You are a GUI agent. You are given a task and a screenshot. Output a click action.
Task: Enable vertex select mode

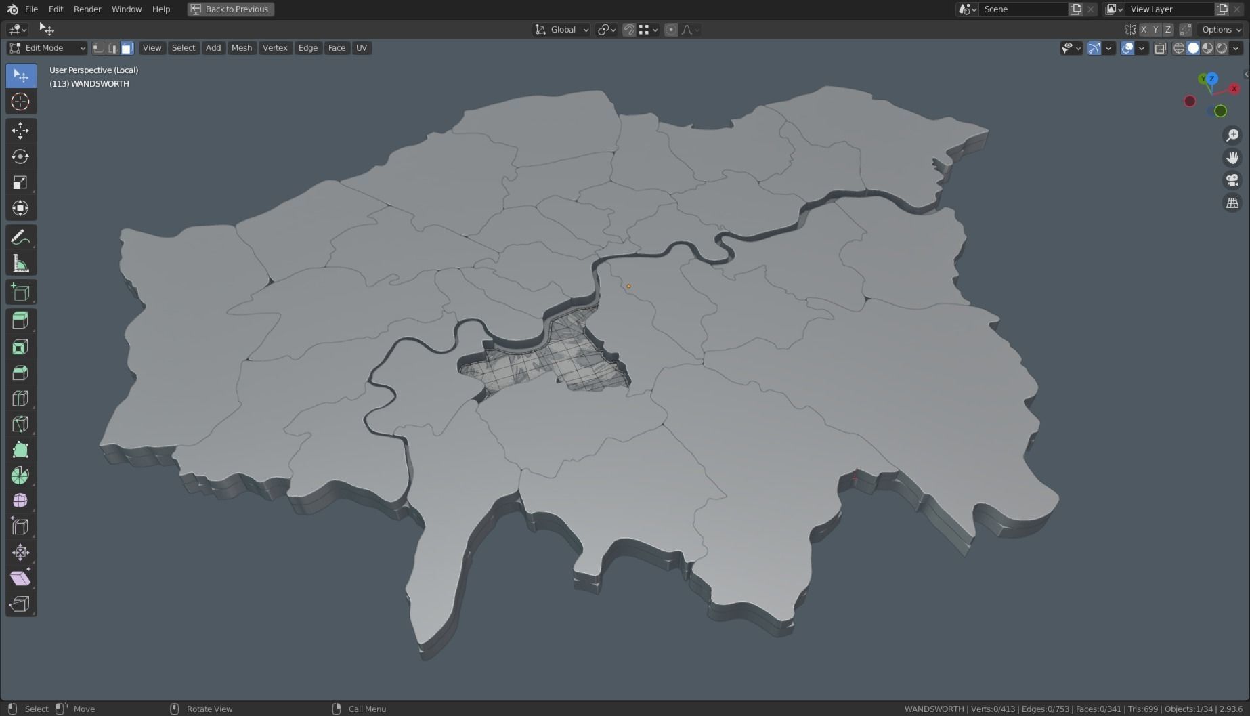(x=99, y=48)
